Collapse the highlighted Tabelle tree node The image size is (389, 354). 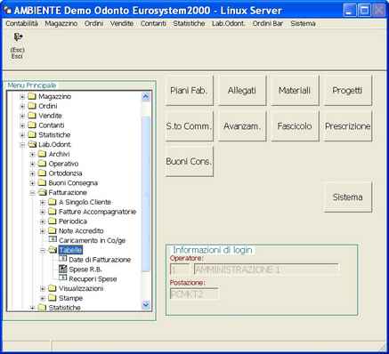(43, 250)
